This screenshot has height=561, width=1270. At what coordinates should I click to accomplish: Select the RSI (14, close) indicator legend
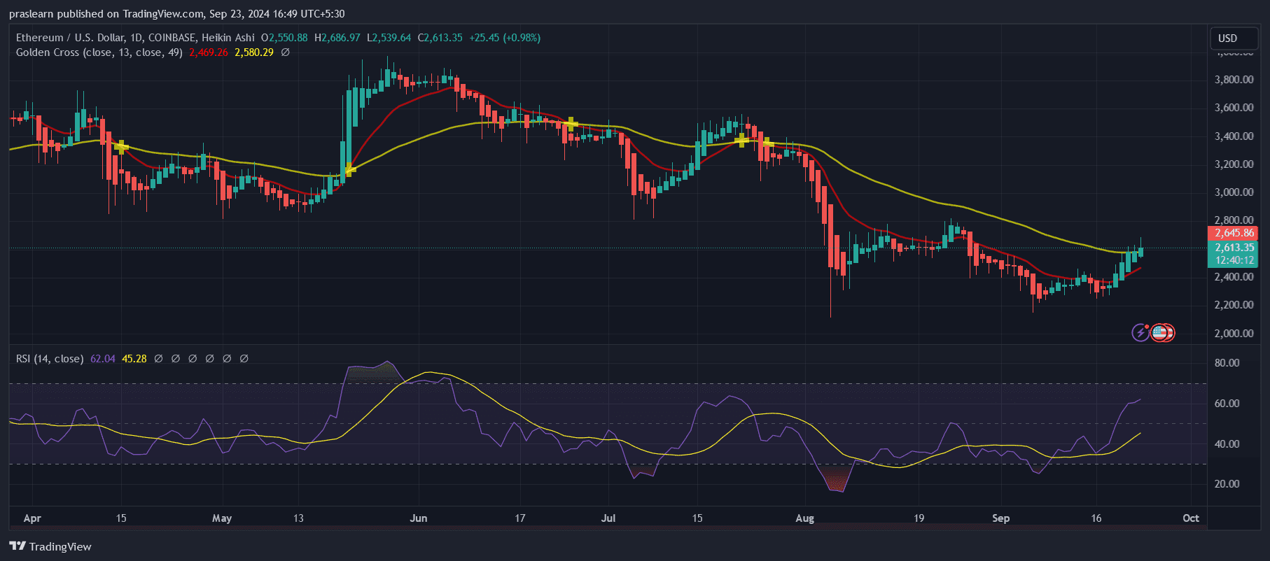(50, 359)
